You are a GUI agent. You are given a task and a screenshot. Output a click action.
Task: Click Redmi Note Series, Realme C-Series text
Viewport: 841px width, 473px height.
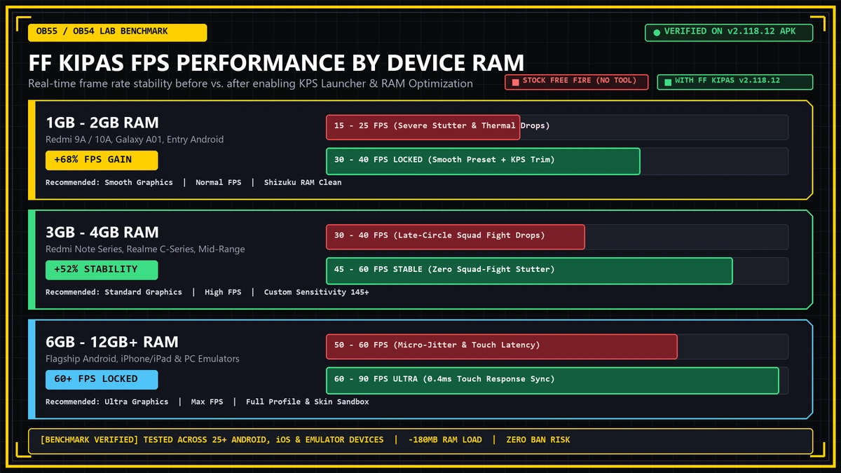click(145, 249)
